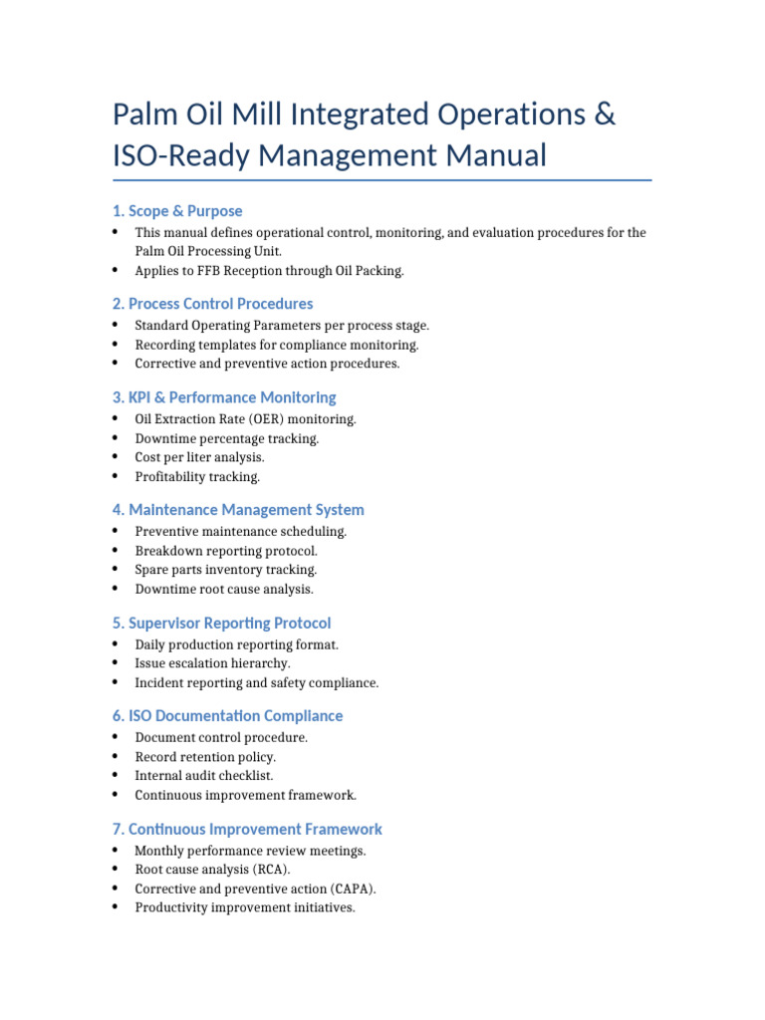The width and height of the screenshot is (765, 1020).
Task: Click 'Monthly performance review meetings.'
Action: coord(250,851)
